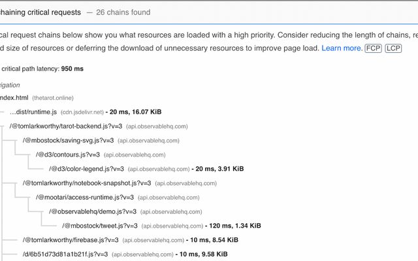This screenshot has width=418, height=261.
Task: Click the 26 chains found summary text
Action: 123,12
